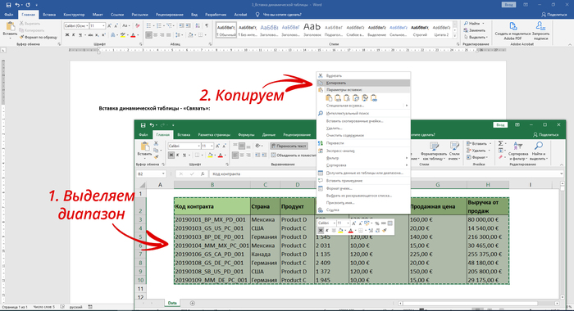
Task: Expand Фильтр submenu in context menu
Action: coord(363,158)
